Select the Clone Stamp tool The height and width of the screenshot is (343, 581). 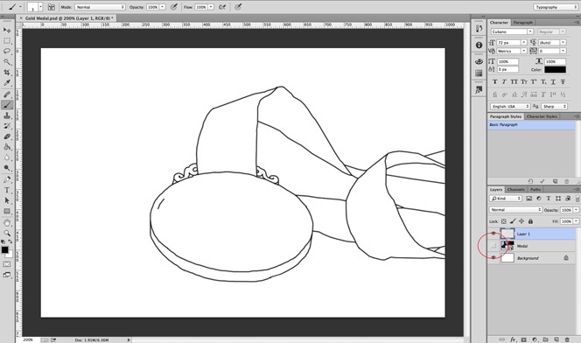click(x=7, y=115)
